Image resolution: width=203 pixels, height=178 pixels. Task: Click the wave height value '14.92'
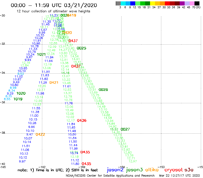pos(112,127)
